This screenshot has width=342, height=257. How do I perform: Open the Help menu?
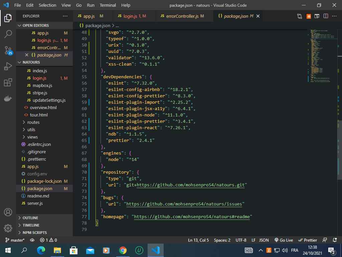tap(126, 5)
